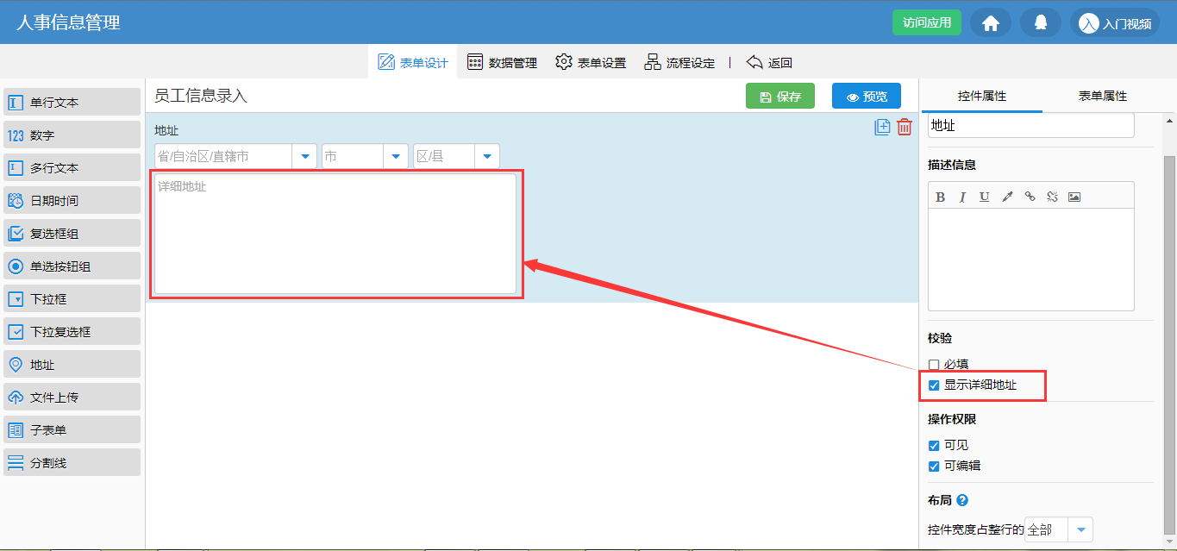Viewport: 1177px width, 551px height.
Task: Add 地址 control from palette
Action: [x=72, y=364]
